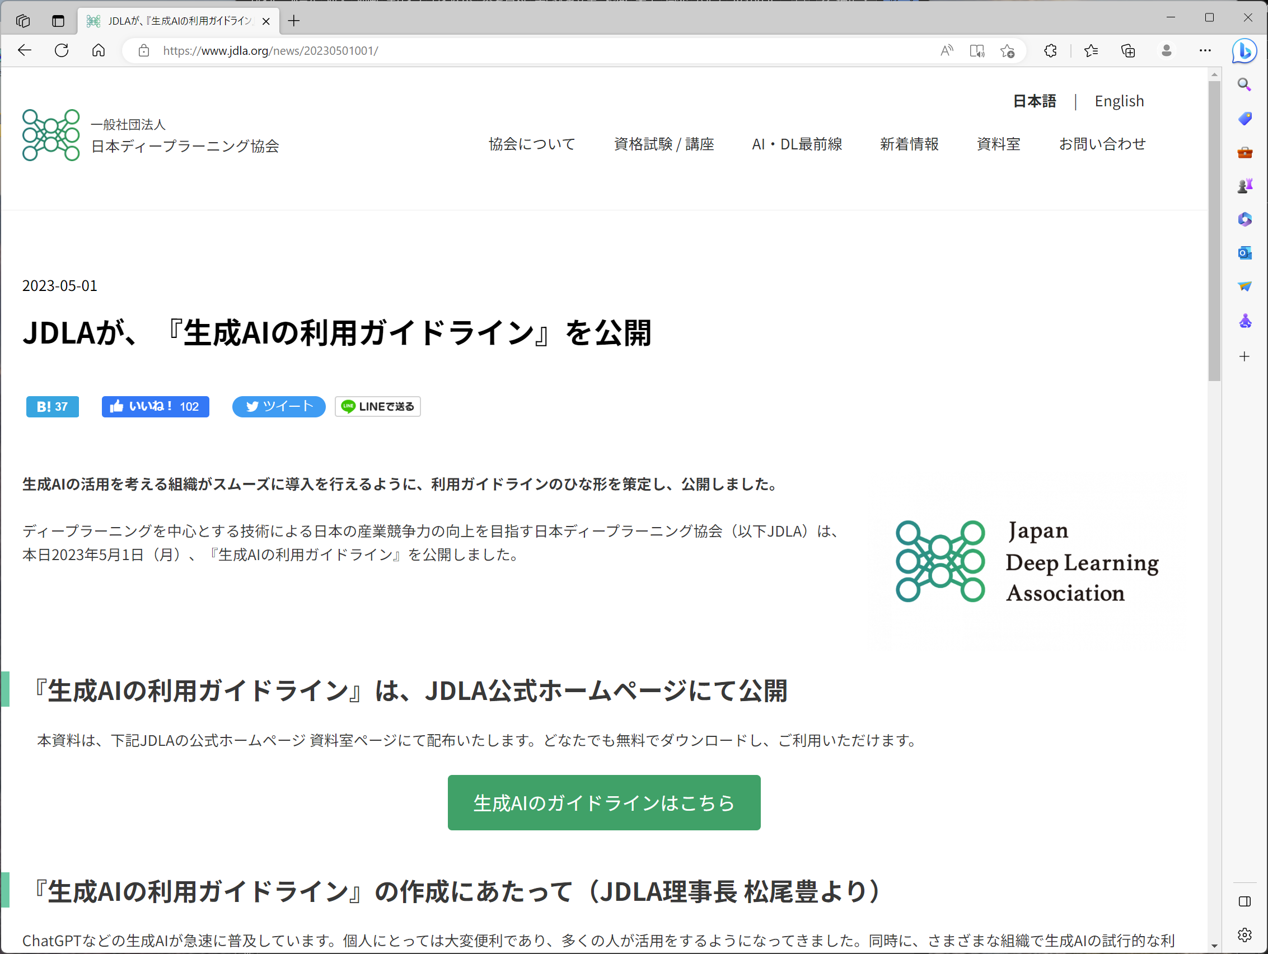Open the 協会について menu

point(531,144)
